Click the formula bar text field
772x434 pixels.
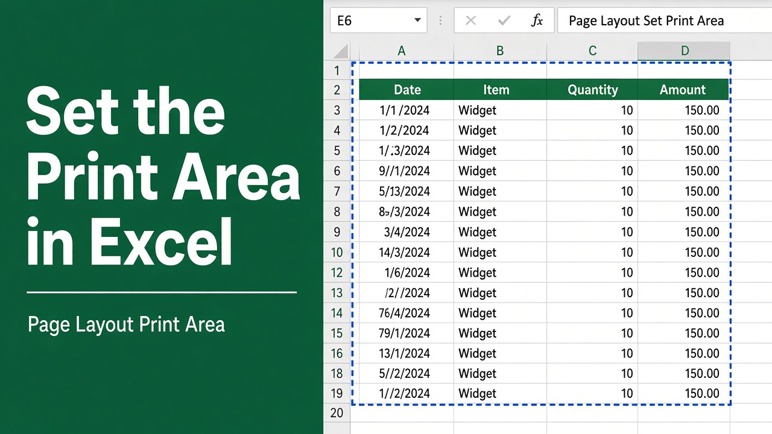coord(665,20)
